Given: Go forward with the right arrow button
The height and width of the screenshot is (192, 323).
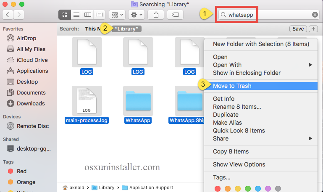Looking at the screenshot, I should [x=19, y=15].
